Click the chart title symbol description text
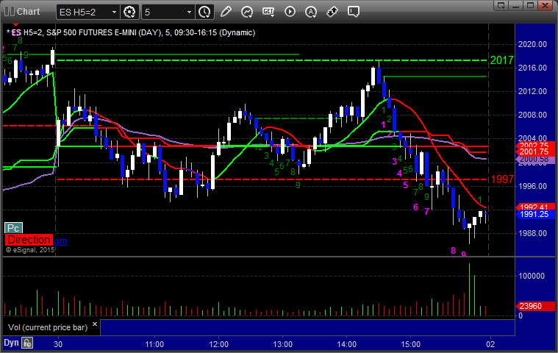Screen dimensions: 558x353 tap(131, 33)
